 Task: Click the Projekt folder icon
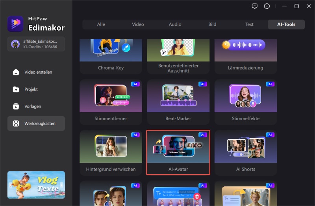16,89
